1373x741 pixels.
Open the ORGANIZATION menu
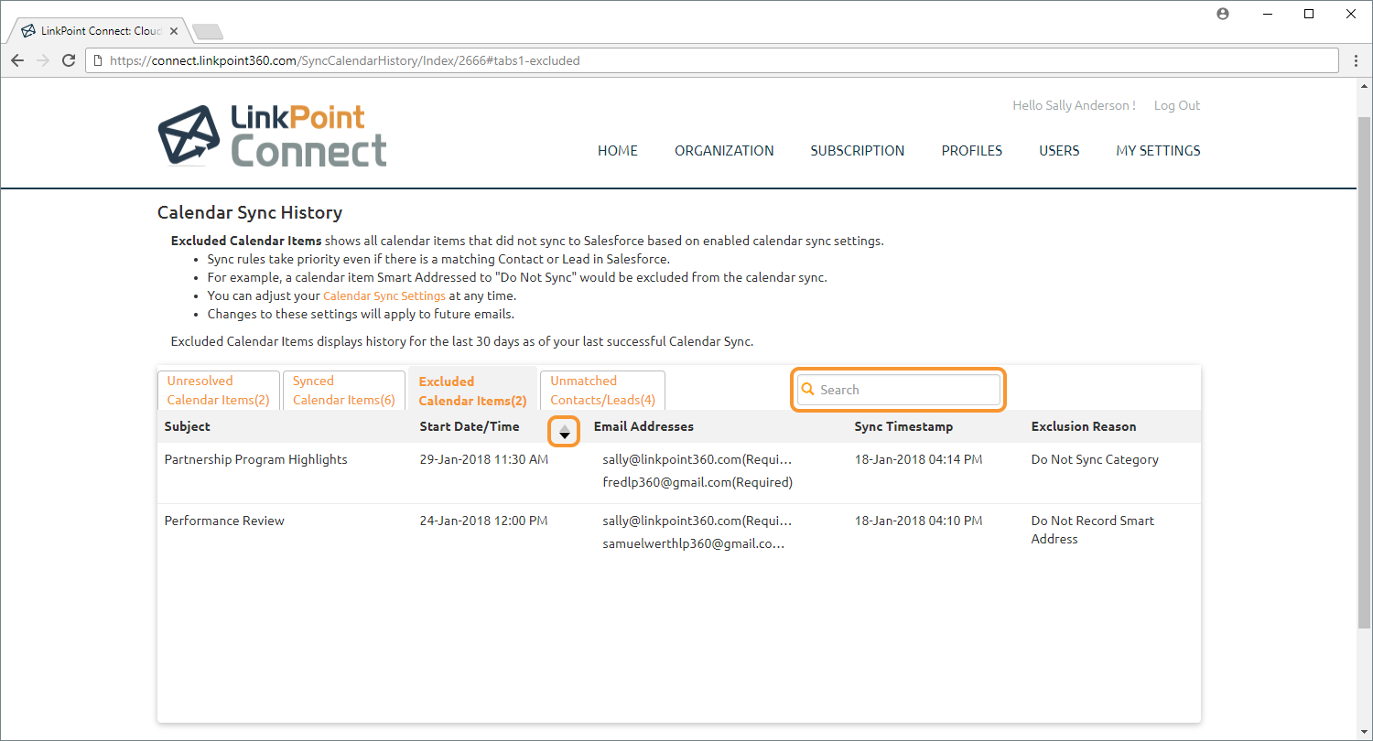[724, 151]
